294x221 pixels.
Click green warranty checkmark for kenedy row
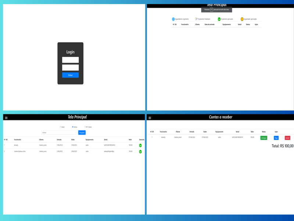pyautogui.click(x=140, y=145)
